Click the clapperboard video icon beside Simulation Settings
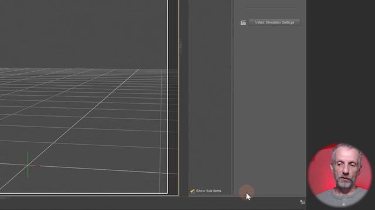Screen dimensions: 375x210 pos(243,23)
